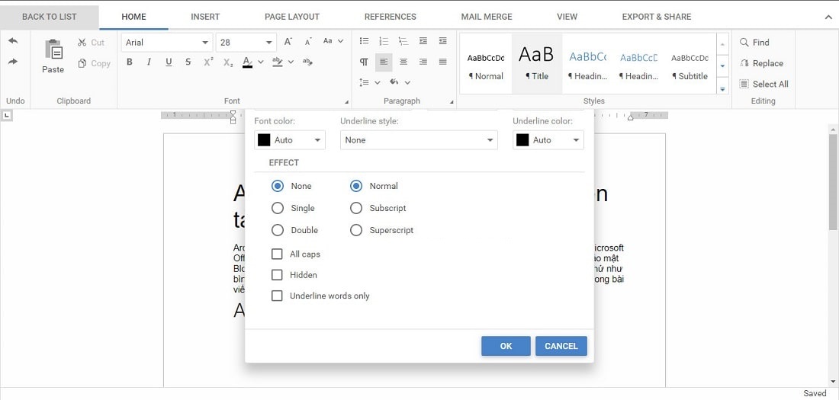Show hidden paragraph marks
The height and width of the screenshot is (400, 839).
(x=364, y=62)
